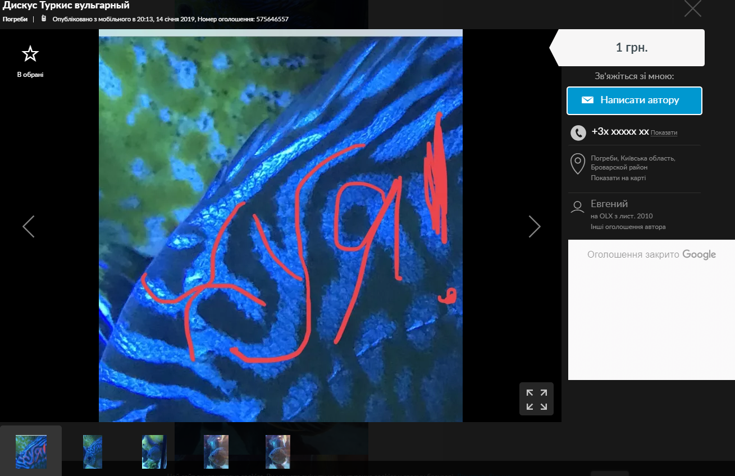Select the third photo thumbnail

click(x=154, y=451)
